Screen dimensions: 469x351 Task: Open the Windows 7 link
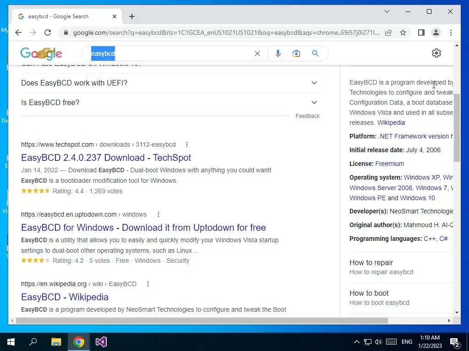(x=431, y=188)
